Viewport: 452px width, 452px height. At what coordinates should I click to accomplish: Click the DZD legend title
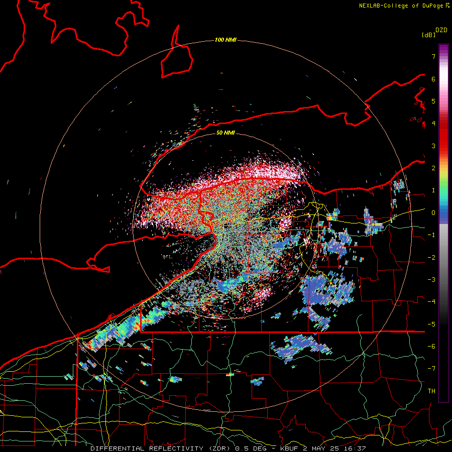coord(441,30)
